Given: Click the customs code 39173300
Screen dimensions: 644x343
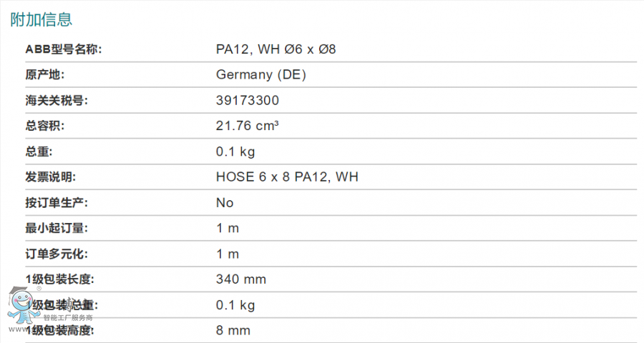Looking at the screenshot, I should 248,101.
